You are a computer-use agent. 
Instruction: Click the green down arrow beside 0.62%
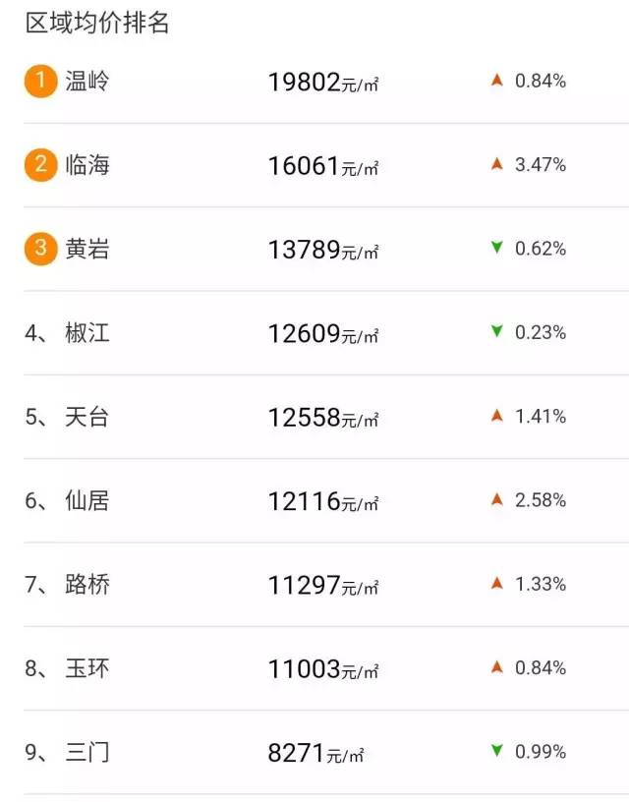pos(497,249)
